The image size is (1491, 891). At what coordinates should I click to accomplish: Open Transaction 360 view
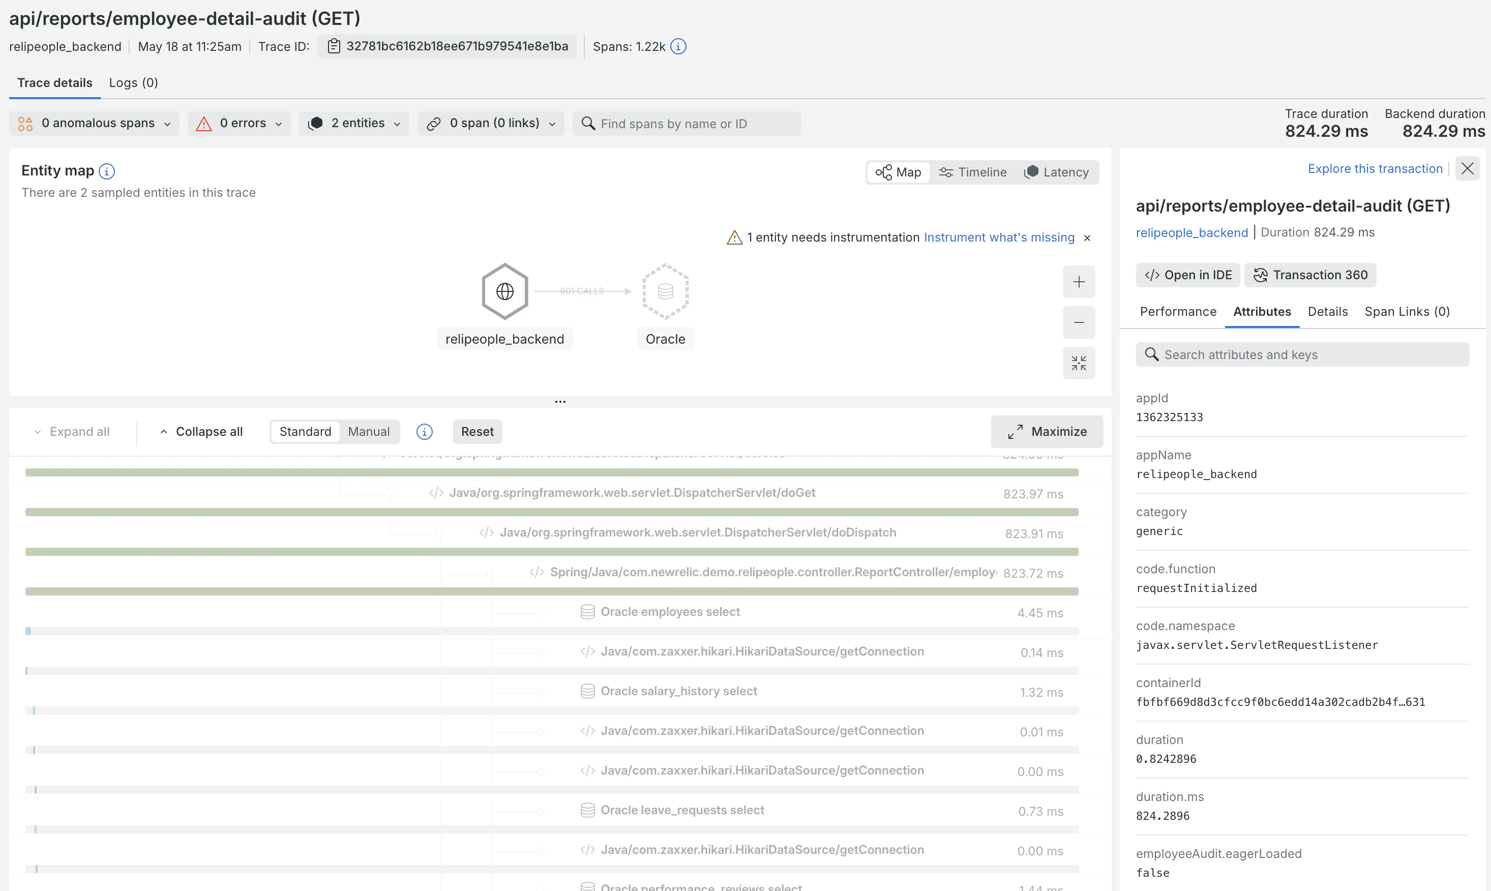click(1310, 275)
